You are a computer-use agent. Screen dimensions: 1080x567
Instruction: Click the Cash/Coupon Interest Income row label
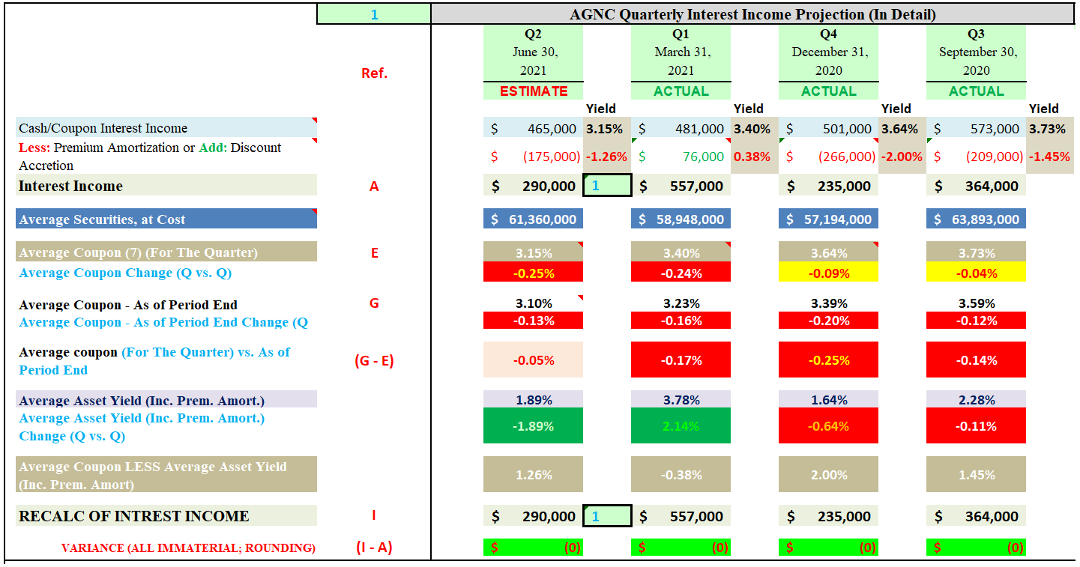tap(166, 127)
